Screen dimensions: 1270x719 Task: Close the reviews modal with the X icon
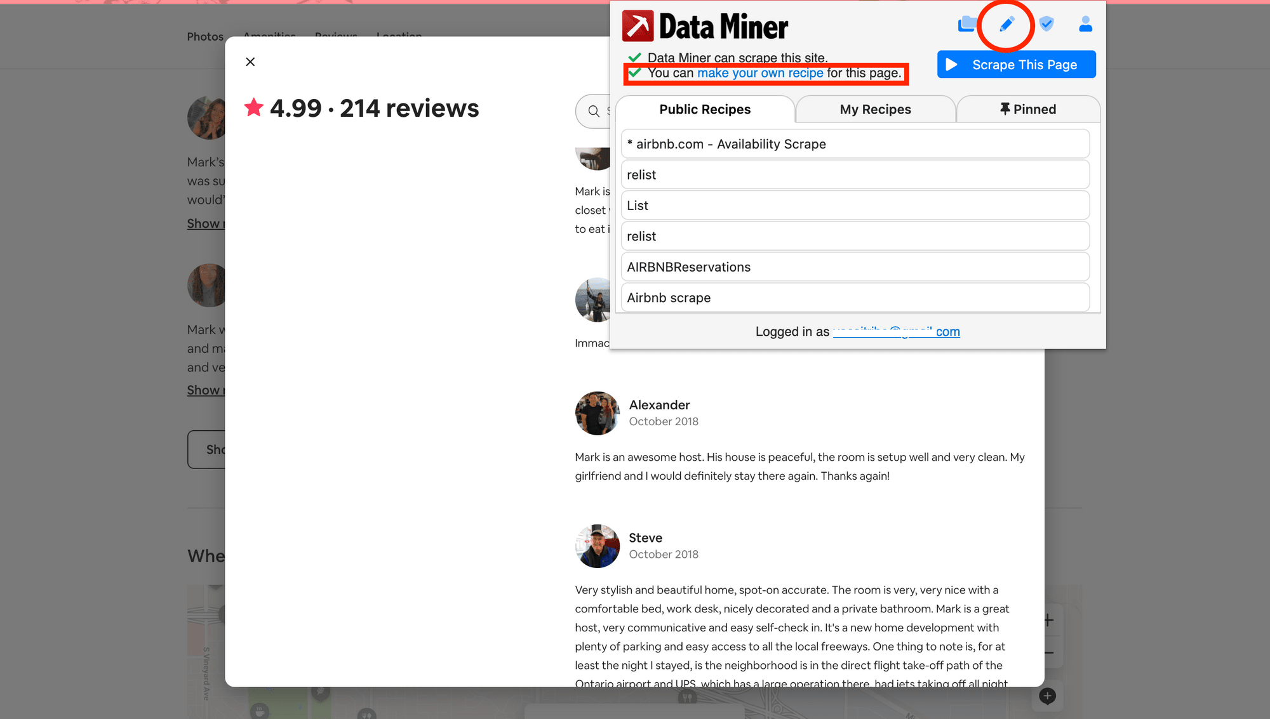click(250, 62)
